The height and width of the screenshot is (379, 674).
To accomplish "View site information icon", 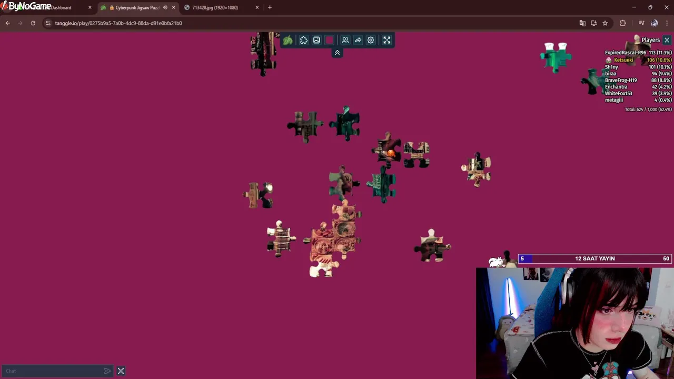I will point(48,23).
